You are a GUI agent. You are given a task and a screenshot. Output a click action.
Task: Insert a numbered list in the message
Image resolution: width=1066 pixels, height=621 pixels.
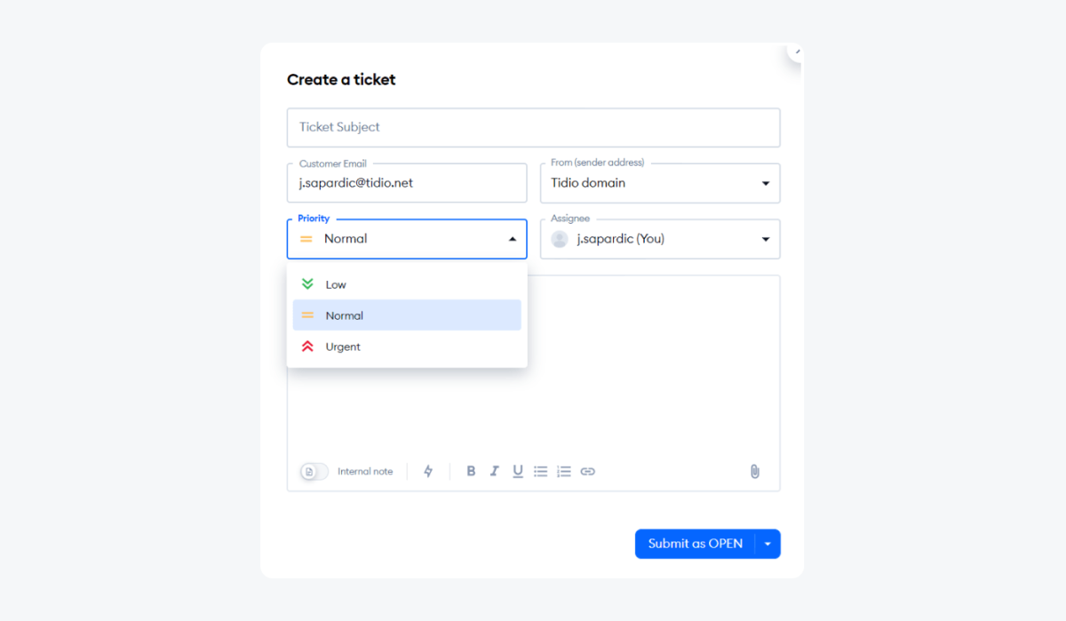coord(564,471)
